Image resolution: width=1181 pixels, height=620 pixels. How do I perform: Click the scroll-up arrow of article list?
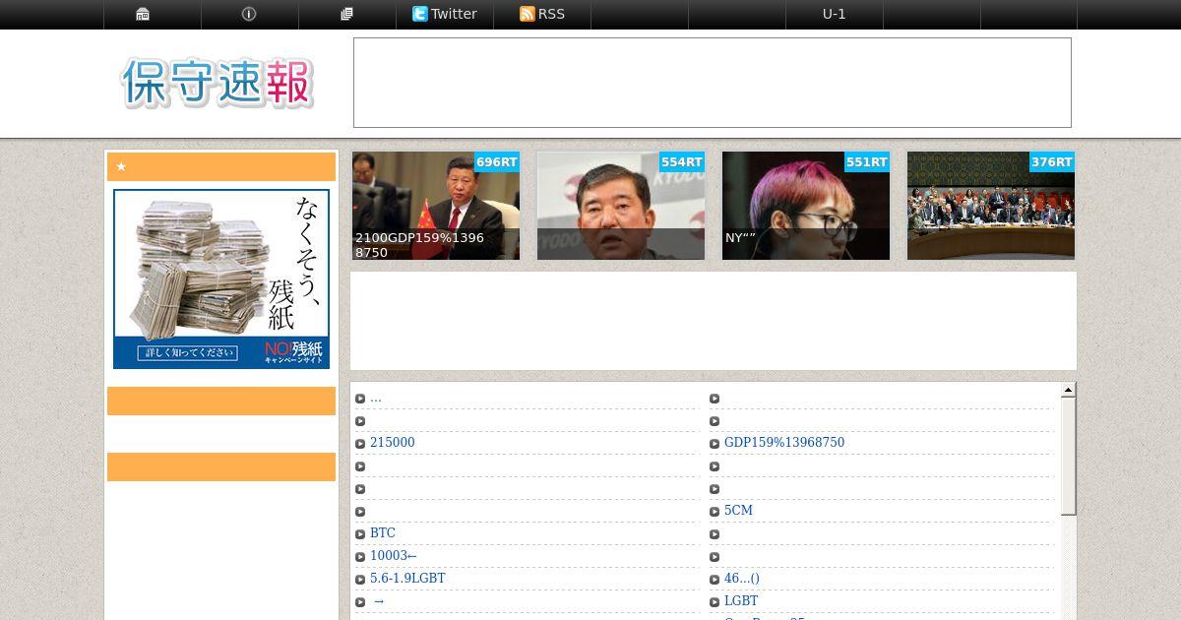tap(1068, 391)
